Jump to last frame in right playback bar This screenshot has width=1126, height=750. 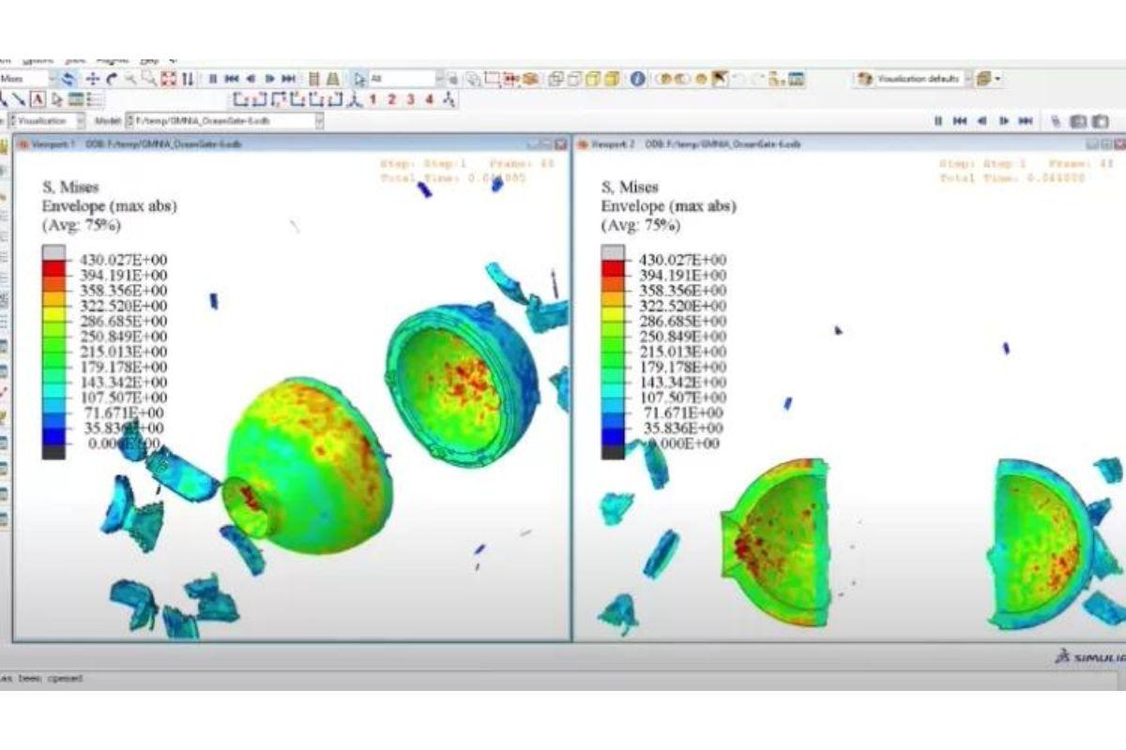(x=1026, y=121)
